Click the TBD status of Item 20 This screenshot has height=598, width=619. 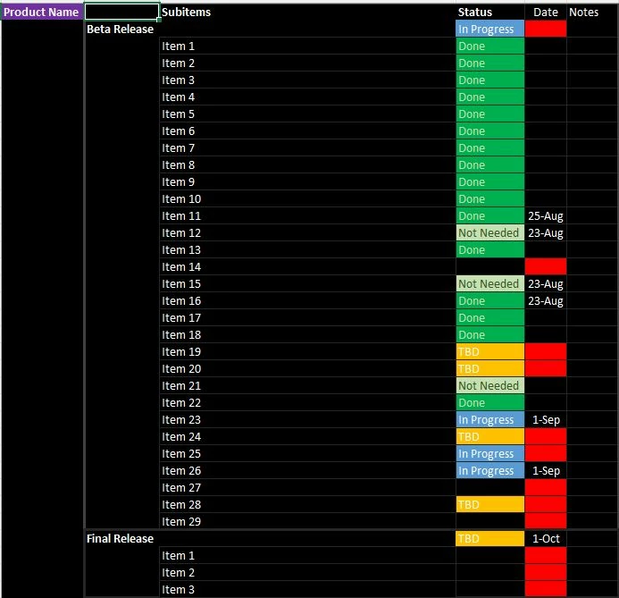(489, 369)
